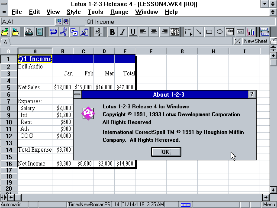277x208 pixels.
Task: Select the Draw ellipse tool
Action: coord(219,32)
